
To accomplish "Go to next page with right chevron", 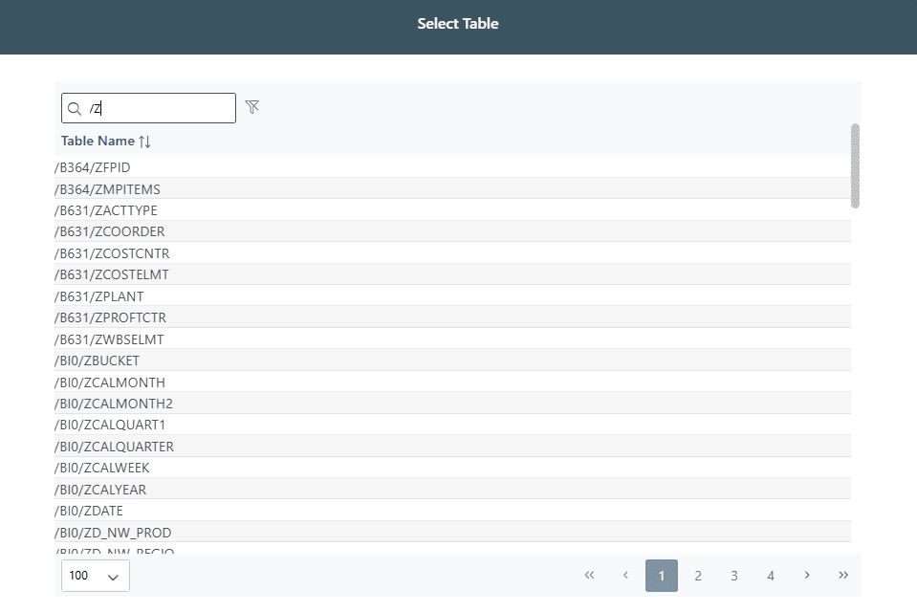I will pos(806,575).
